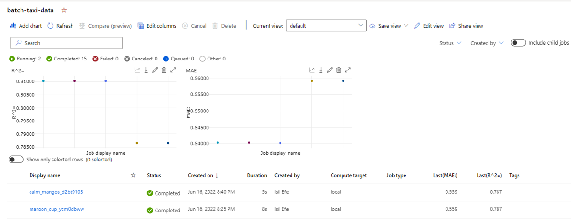Image resolution: width=571 pixels, height=221 pixels.
Task: Click Share view
Action: (x=466, y=26)
